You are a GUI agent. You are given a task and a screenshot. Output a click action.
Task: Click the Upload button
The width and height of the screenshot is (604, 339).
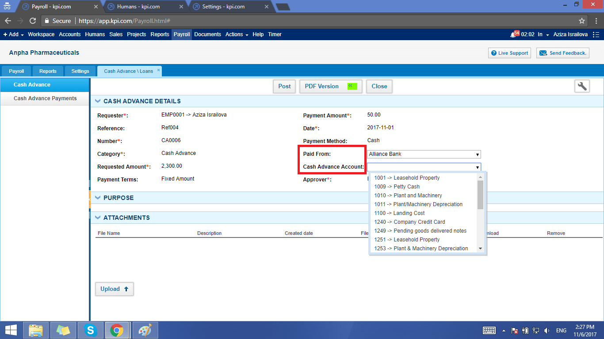click(x=114, y=289)
